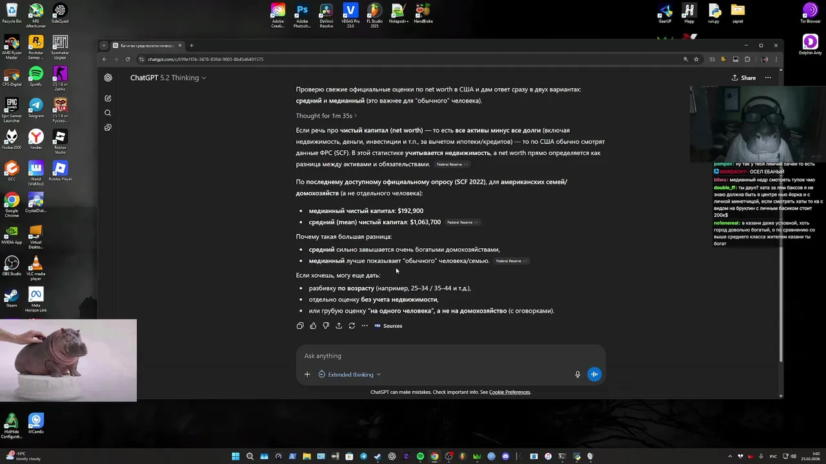Open Cookie Preferences link

pos(509,392)
